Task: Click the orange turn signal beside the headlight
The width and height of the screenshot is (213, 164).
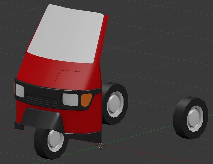Action: [x=86, y=100]
